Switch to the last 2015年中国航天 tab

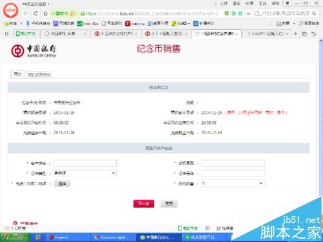click(267, 34)
